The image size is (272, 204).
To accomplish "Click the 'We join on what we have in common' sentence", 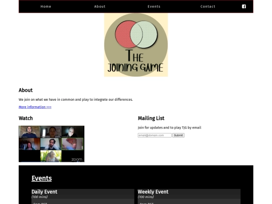I will pyautogui.click(x=76, y=100).
